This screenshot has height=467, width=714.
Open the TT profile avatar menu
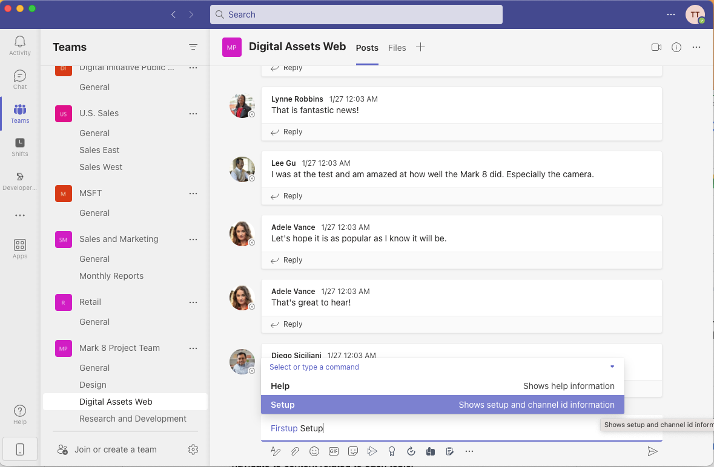click(x=695, y=15)
